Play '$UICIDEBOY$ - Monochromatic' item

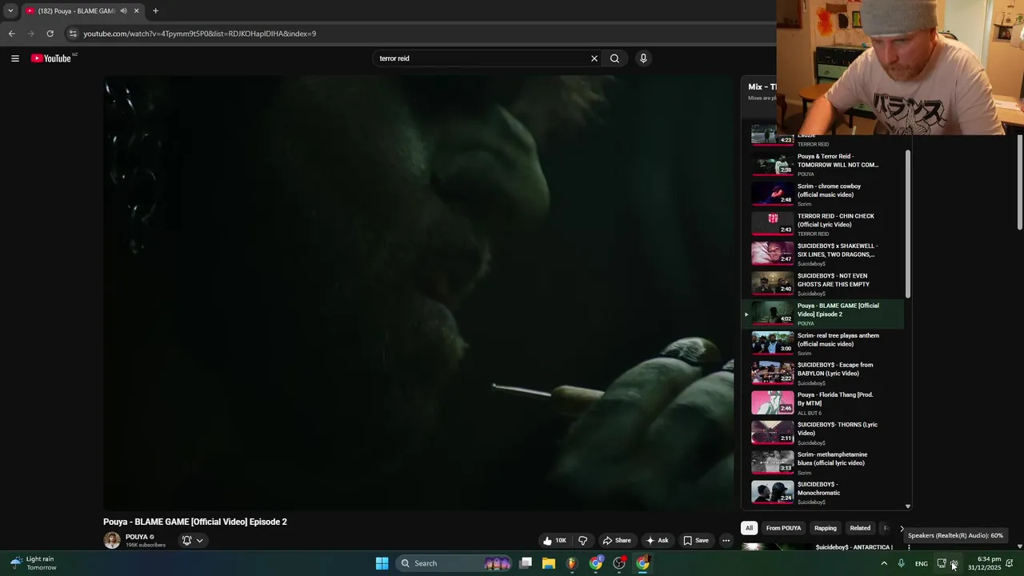point(824,492)
